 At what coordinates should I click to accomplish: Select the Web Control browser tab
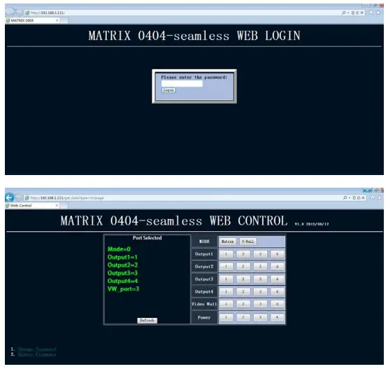point(32,205)
